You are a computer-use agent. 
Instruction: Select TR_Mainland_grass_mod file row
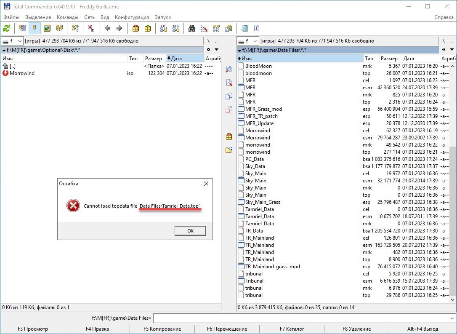click(x=343, y=267)
